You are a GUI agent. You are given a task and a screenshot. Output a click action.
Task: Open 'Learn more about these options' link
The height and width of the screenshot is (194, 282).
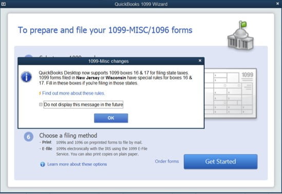(x=77, y=164)
